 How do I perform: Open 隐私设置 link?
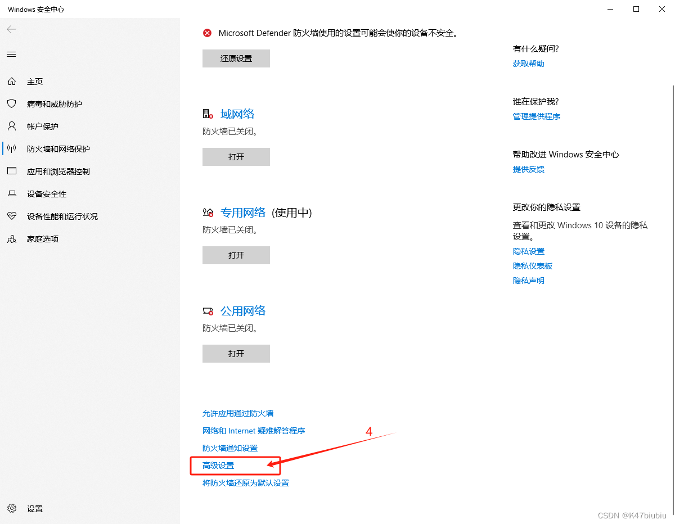coord(529,251)
